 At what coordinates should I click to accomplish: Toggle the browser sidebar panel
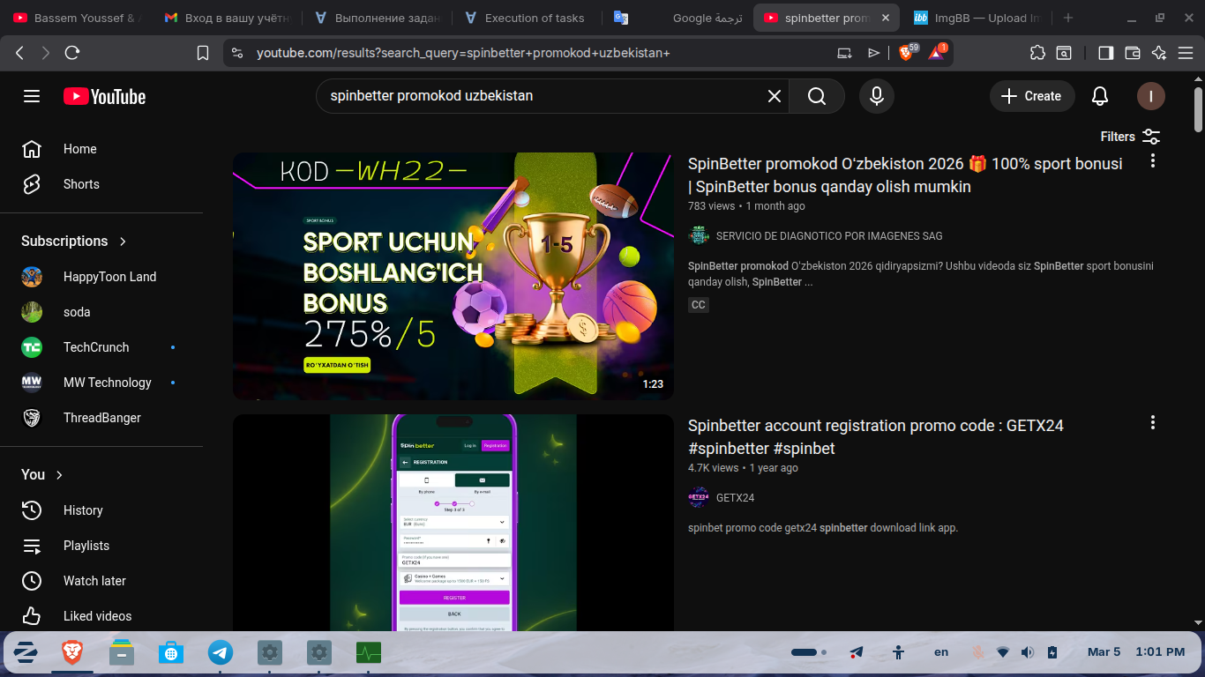[x=1105, y=53]
